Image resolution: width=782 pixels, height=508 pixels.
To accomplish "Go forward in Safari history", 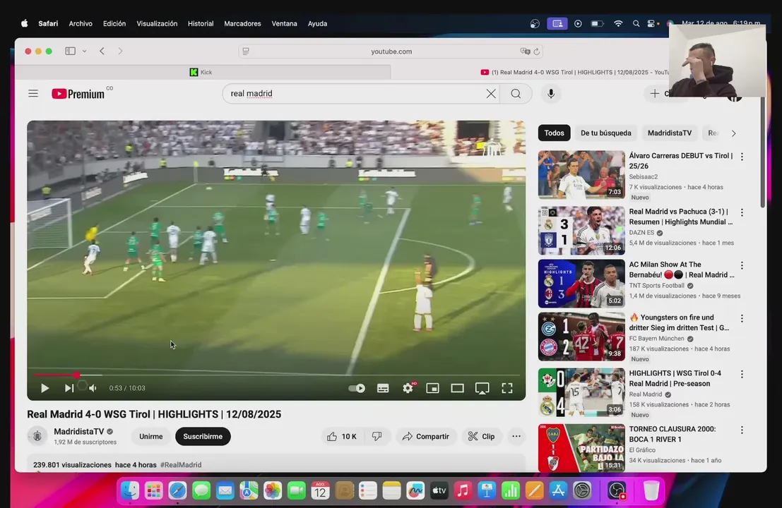I will pyautogui.click(x=120, y=51).
